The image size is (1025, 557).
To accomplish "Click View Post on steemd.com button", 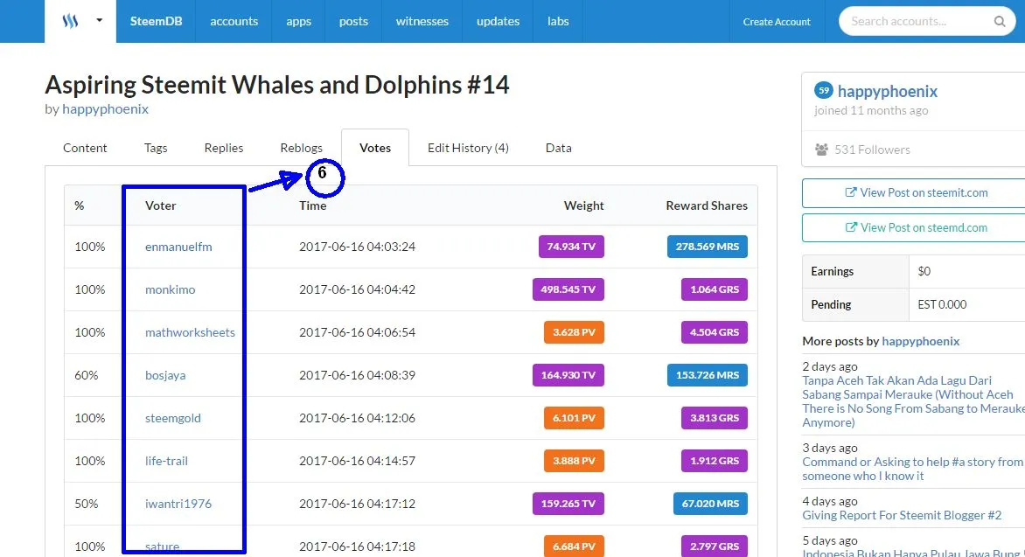I will click(917, 227).
